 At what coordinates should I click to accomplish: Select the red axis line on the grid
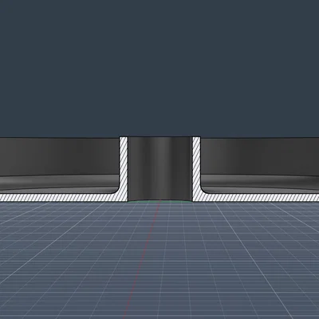[x=142, y=260]
